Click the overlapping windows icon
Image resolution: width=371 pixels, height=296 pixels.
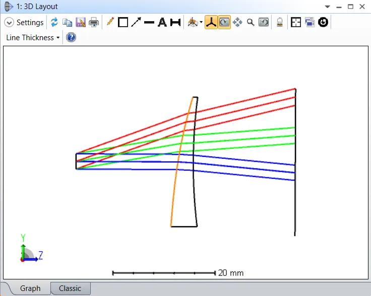(x=310, y=23)
